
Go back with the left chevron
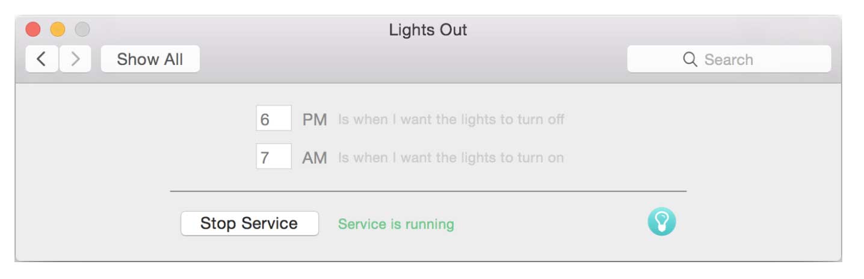tap(42, 59)
